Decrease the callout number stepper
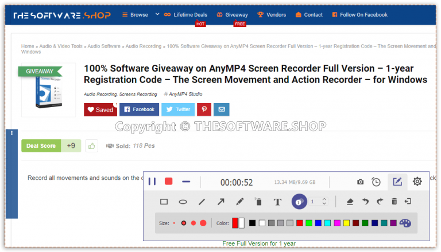Screen dimensions: 441x252 (324, 203)
